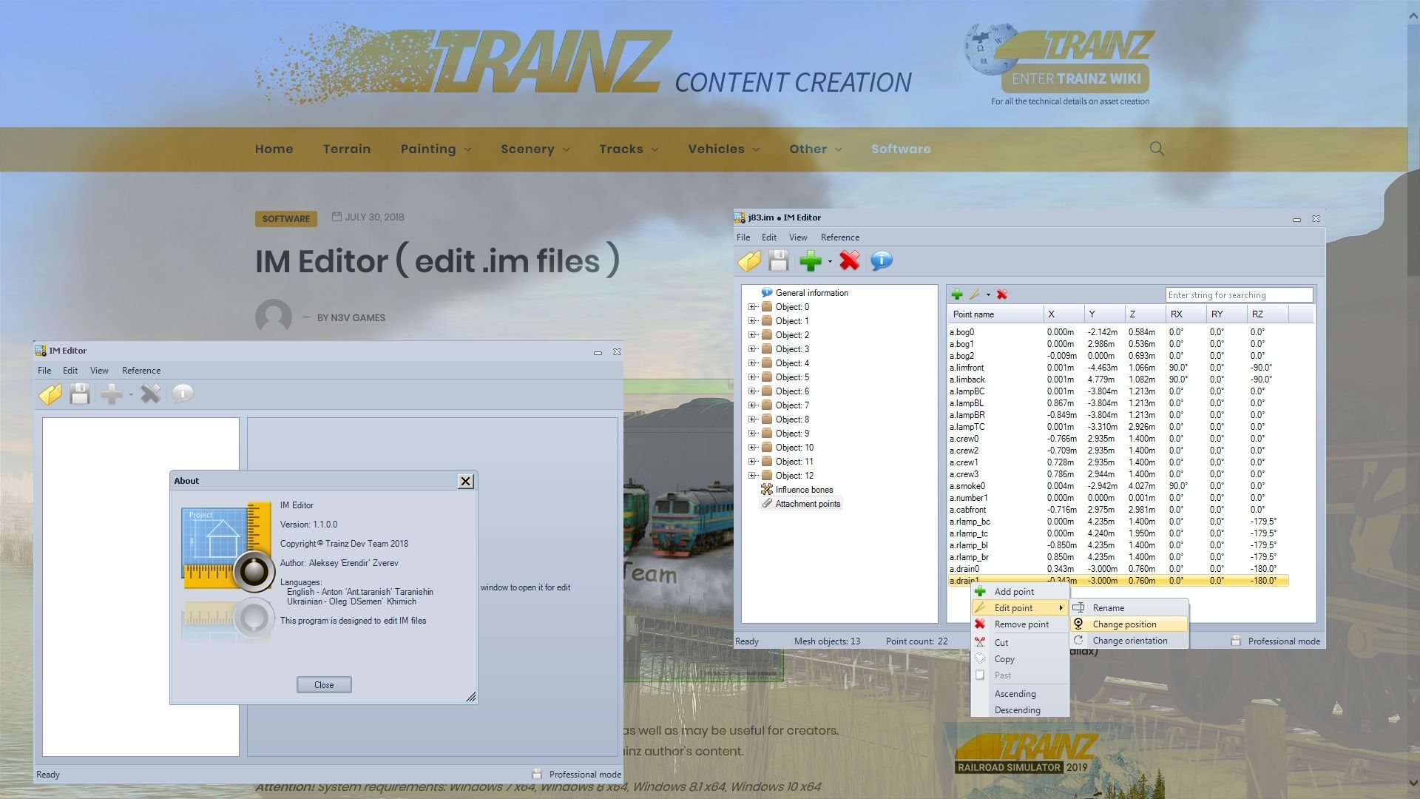This screenshot has height=799, width=1420.
Task: Click small red X icon above points table
Action: [x=1002, y=294]
